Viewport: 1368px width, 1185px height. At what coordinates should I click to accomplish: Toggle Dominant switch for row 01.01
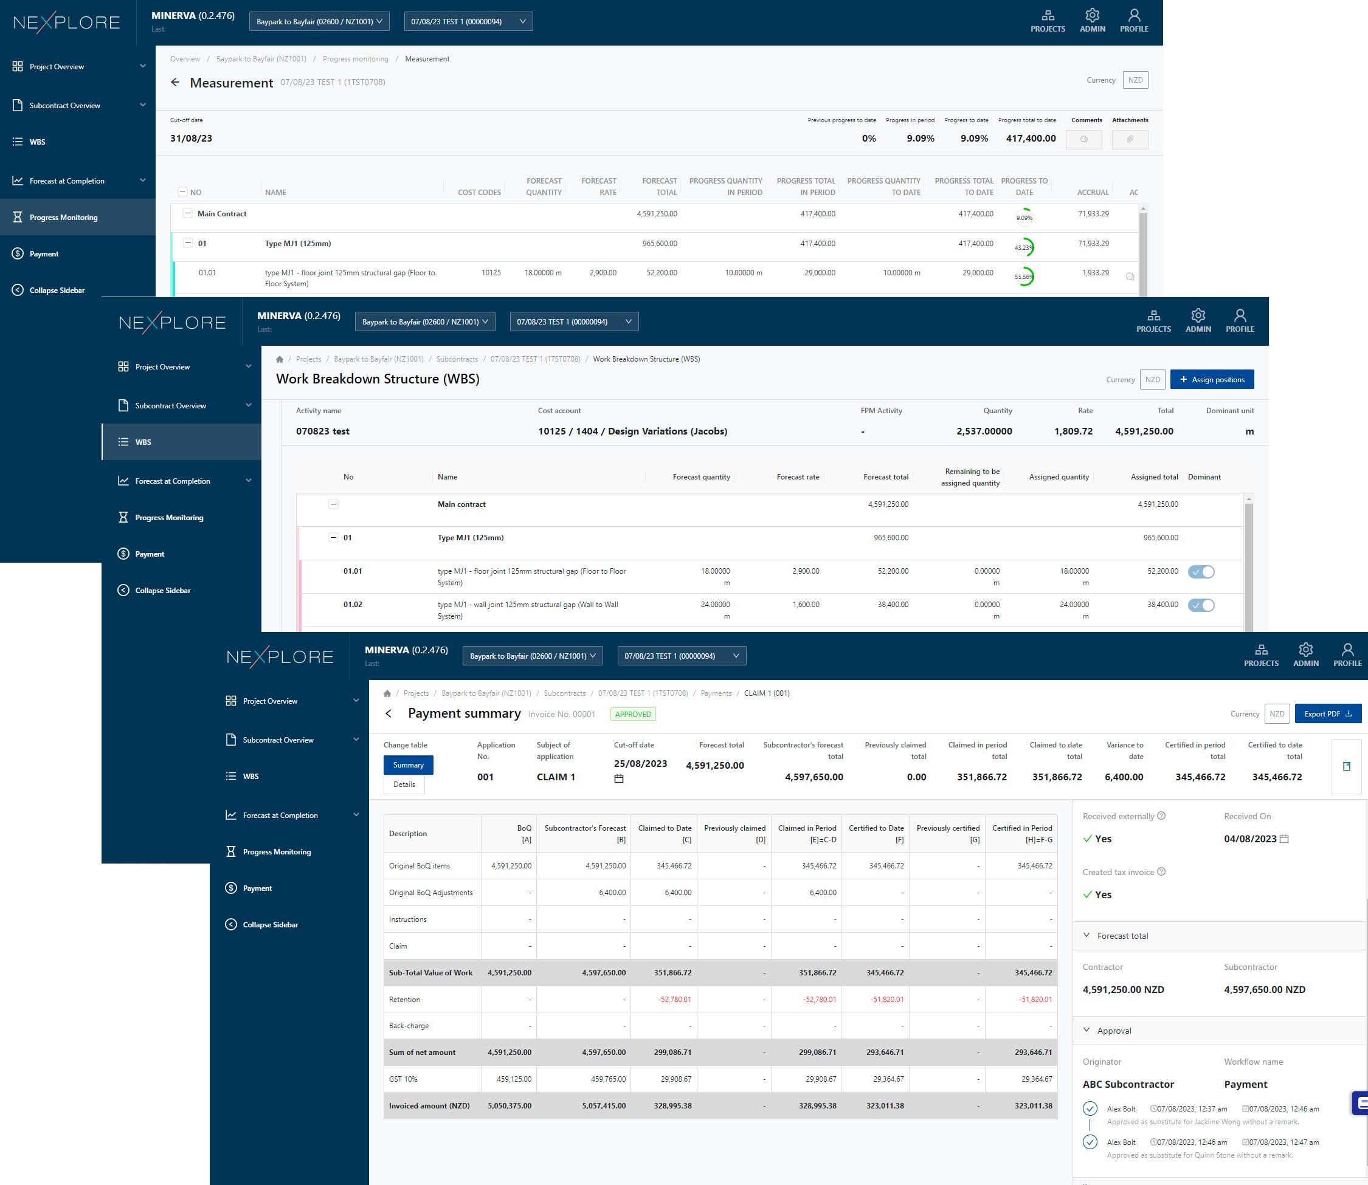pos(1201,572)
